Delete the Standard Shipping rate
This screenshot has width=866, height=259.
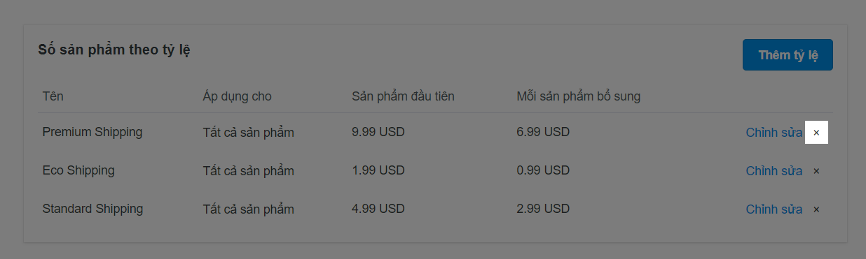point(816,209)
